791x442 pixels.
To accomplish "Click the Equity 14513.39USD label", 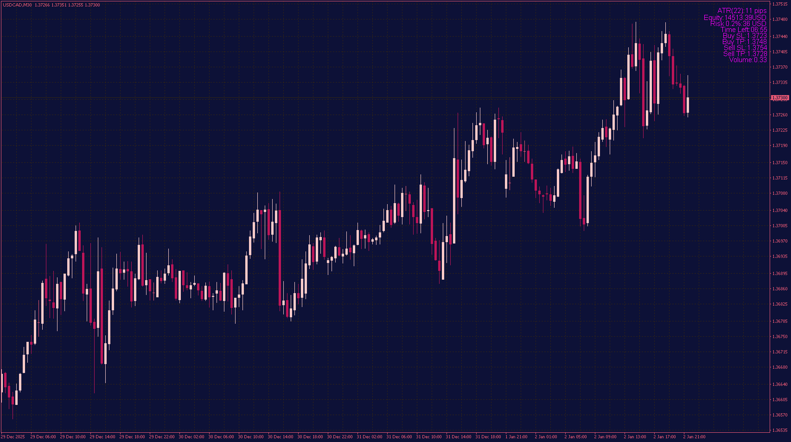I will [x=735, y=18].
